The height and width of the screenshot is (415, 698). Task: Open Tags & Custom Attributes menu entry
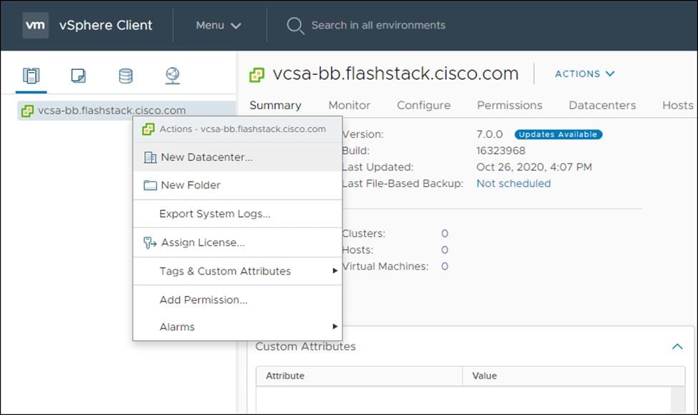click(x=238, y=271)
